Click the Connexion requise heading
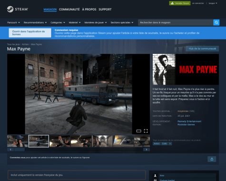The width and height of the screenshot is (226, 181). point(66,30)
